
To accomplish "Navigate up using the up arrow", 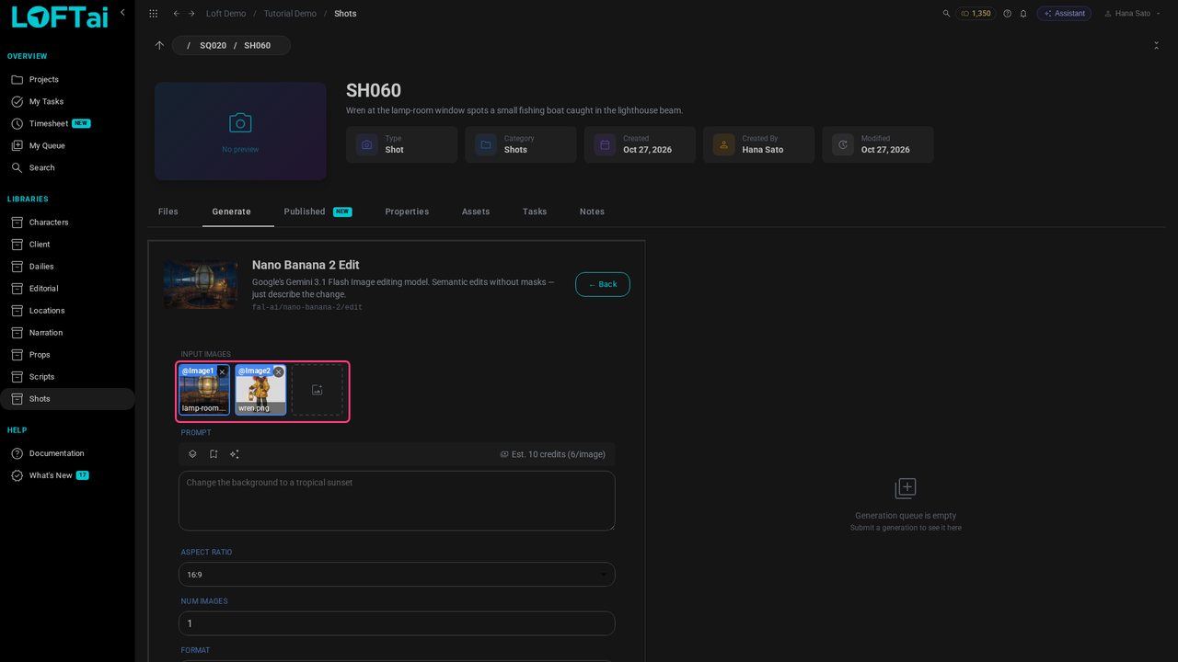I will tap(159, 45).
